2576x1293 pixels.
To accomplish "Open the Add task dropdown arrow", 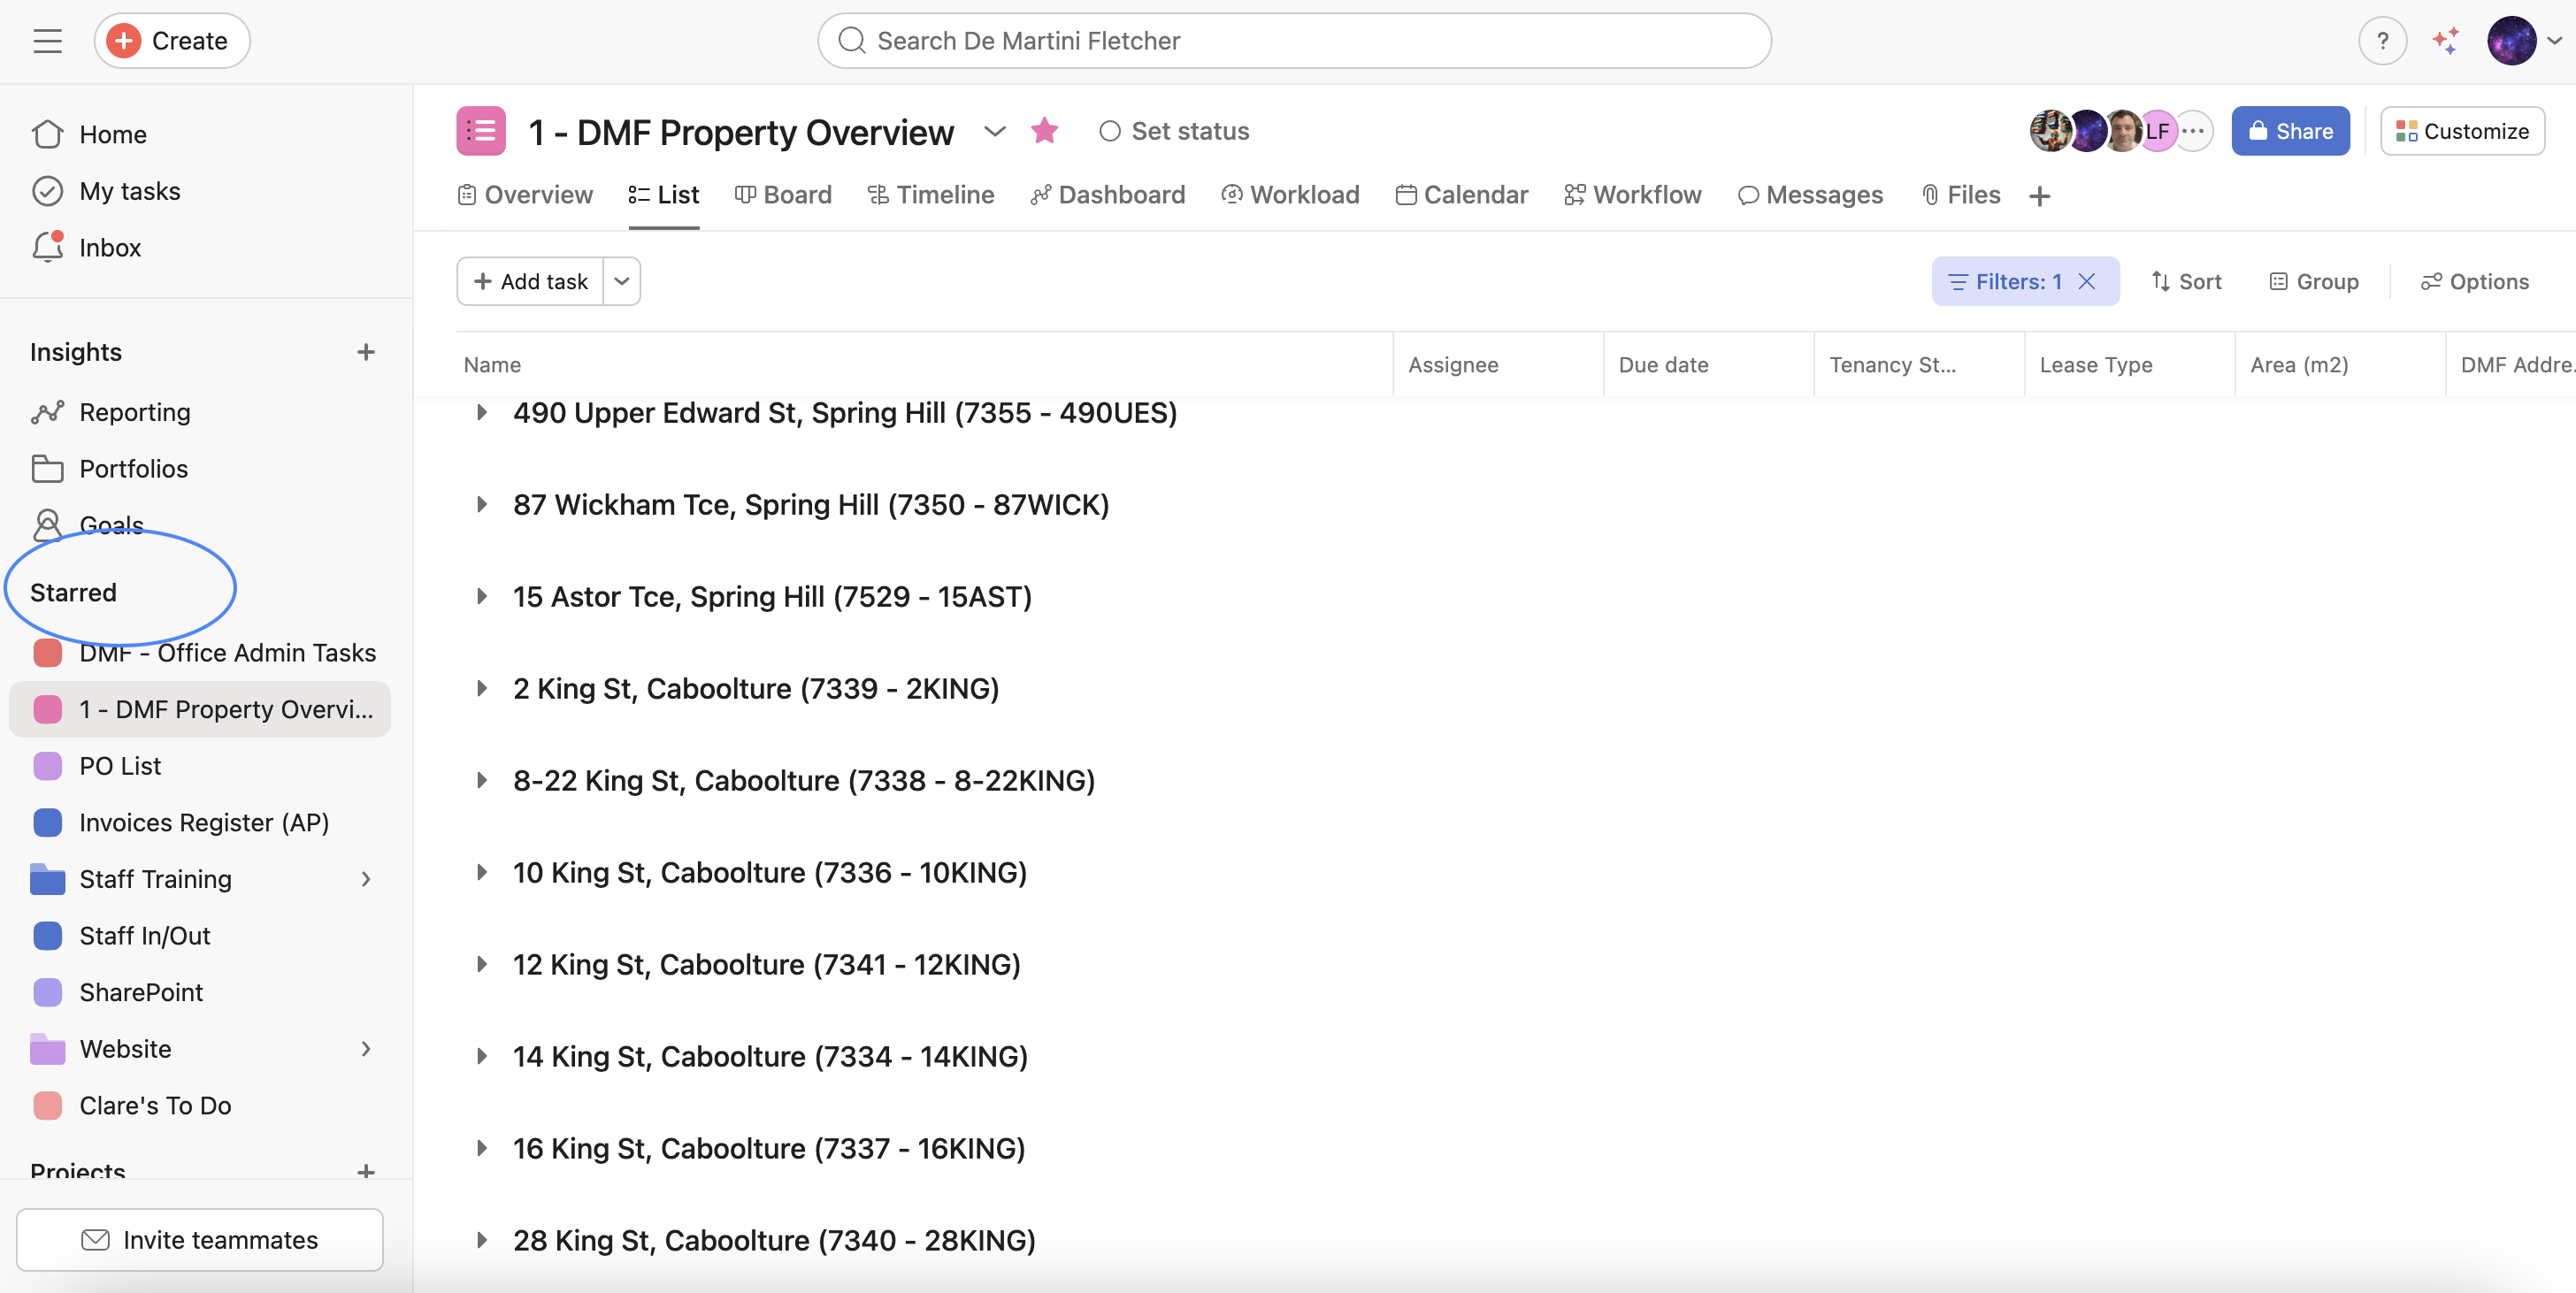I will point(622,282).
